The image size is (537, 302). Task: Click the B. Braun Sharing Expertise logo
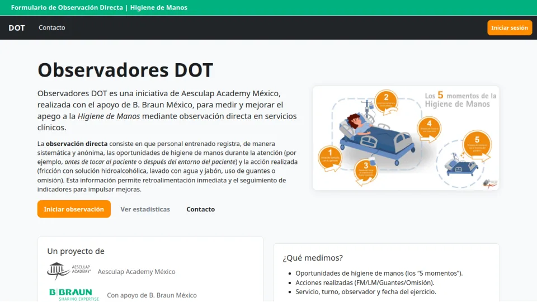tap(74, 295)
